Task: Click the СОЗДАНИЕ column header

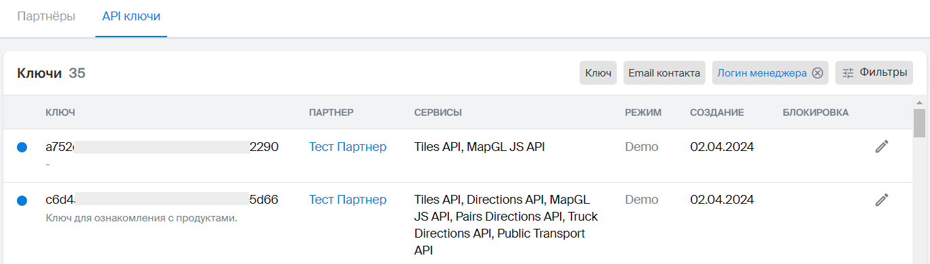Action: coord(717,112)
